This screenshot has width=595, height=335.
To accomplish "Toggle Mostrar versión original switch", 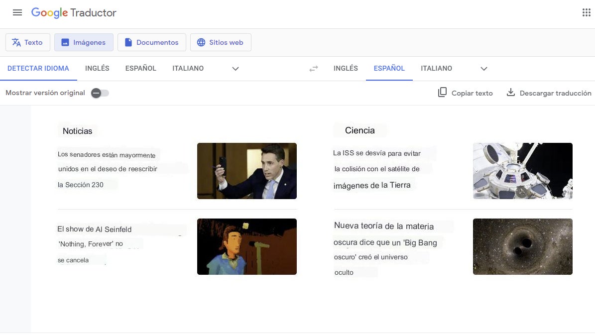I will [x=100, y=93].
